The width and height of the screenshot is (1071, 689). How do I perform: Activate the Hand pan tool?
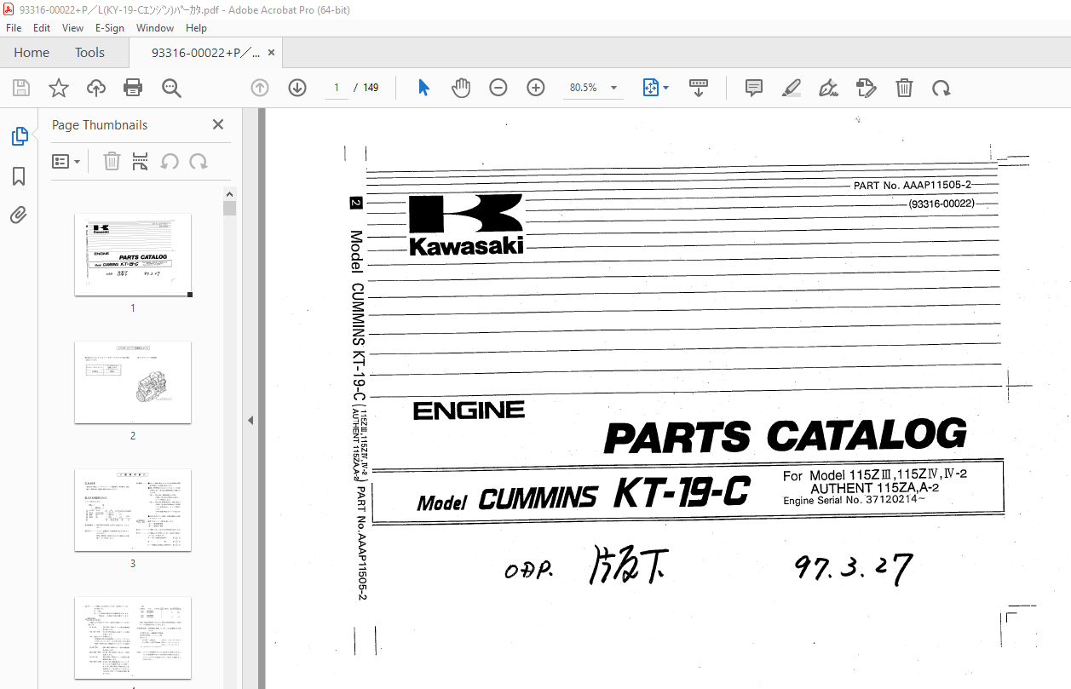tap(461, 88)
